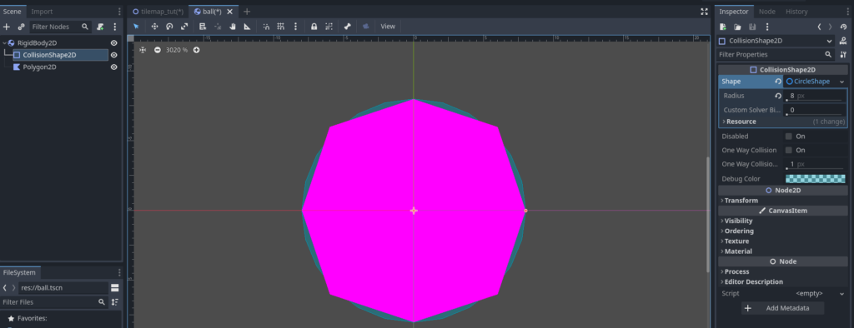Toggle grid snapping icon
Image resolution: width=854 pixels, height=328 pixels.
(x=281, y=26)
